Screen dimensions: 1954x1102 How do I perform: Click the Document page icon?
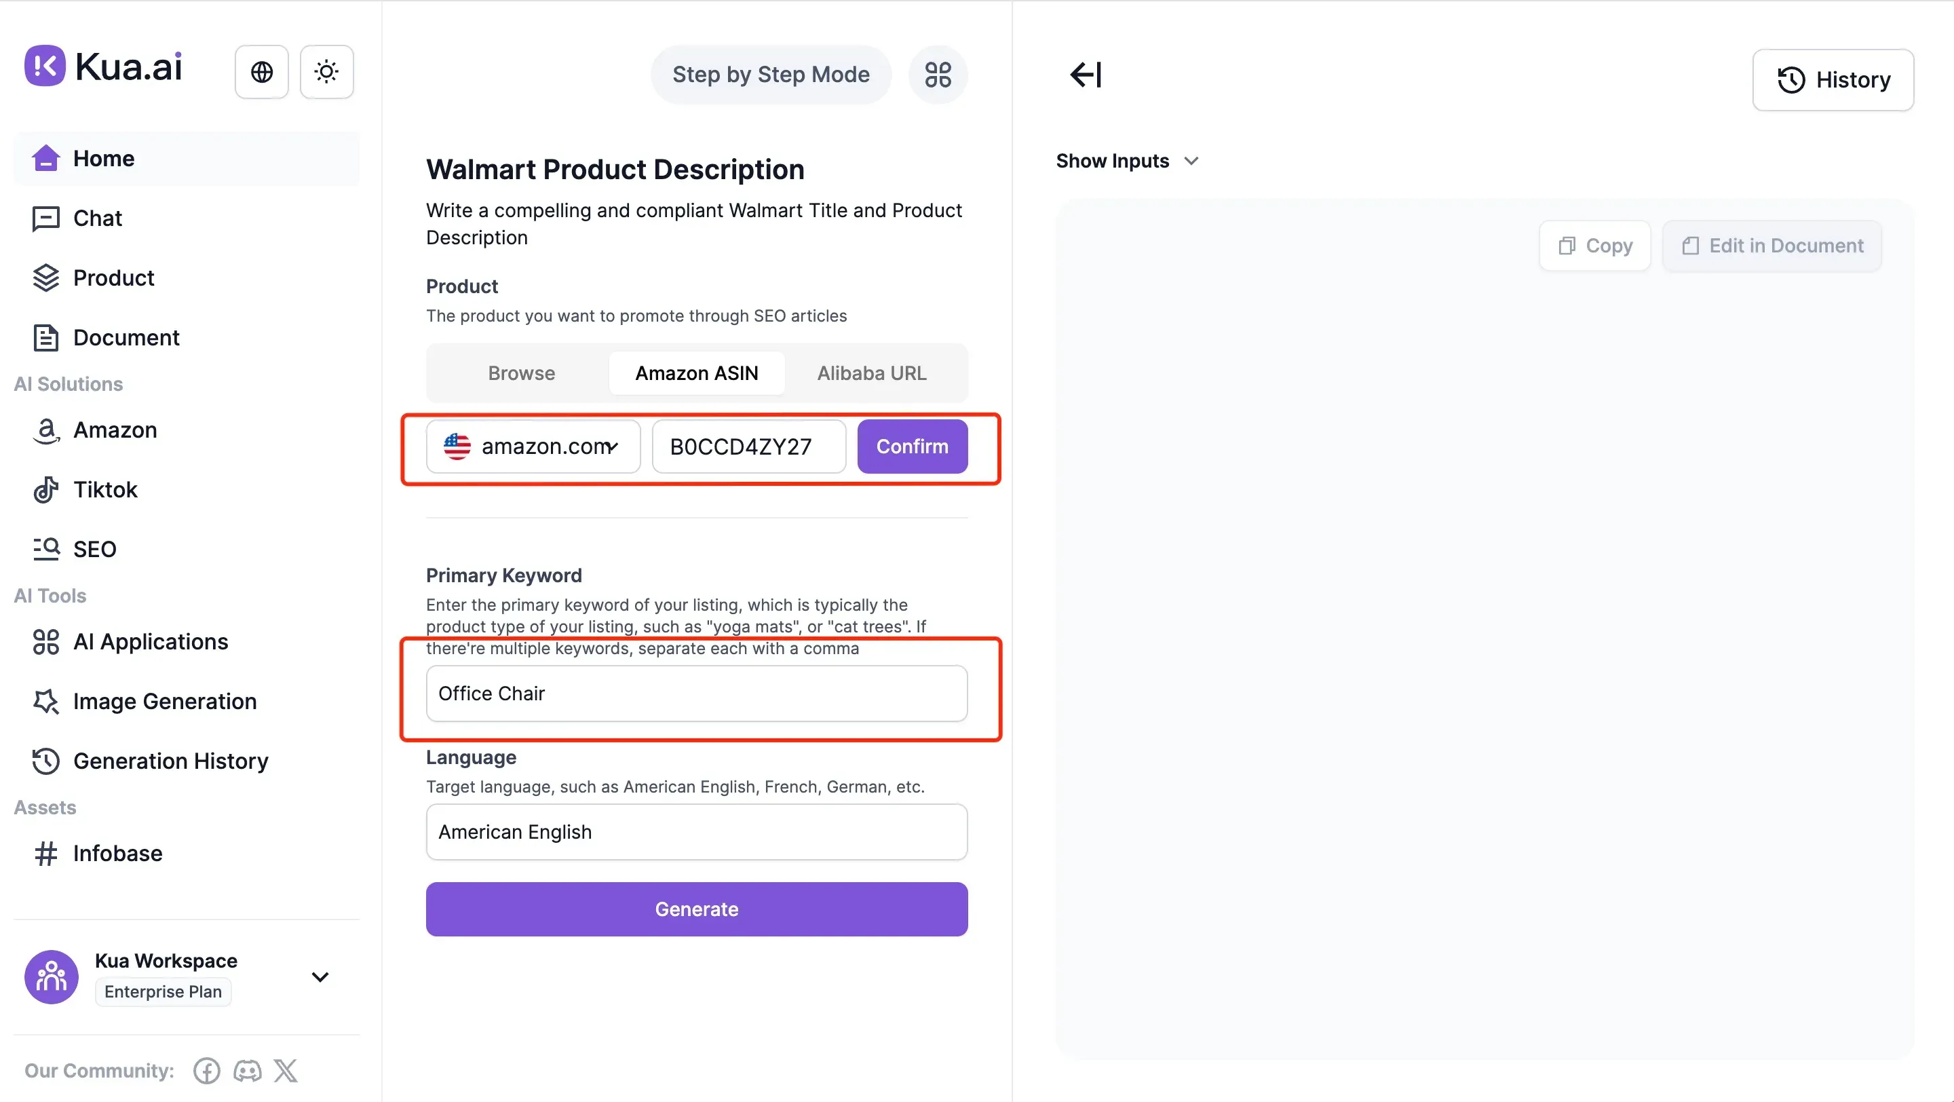click(45, 337)
